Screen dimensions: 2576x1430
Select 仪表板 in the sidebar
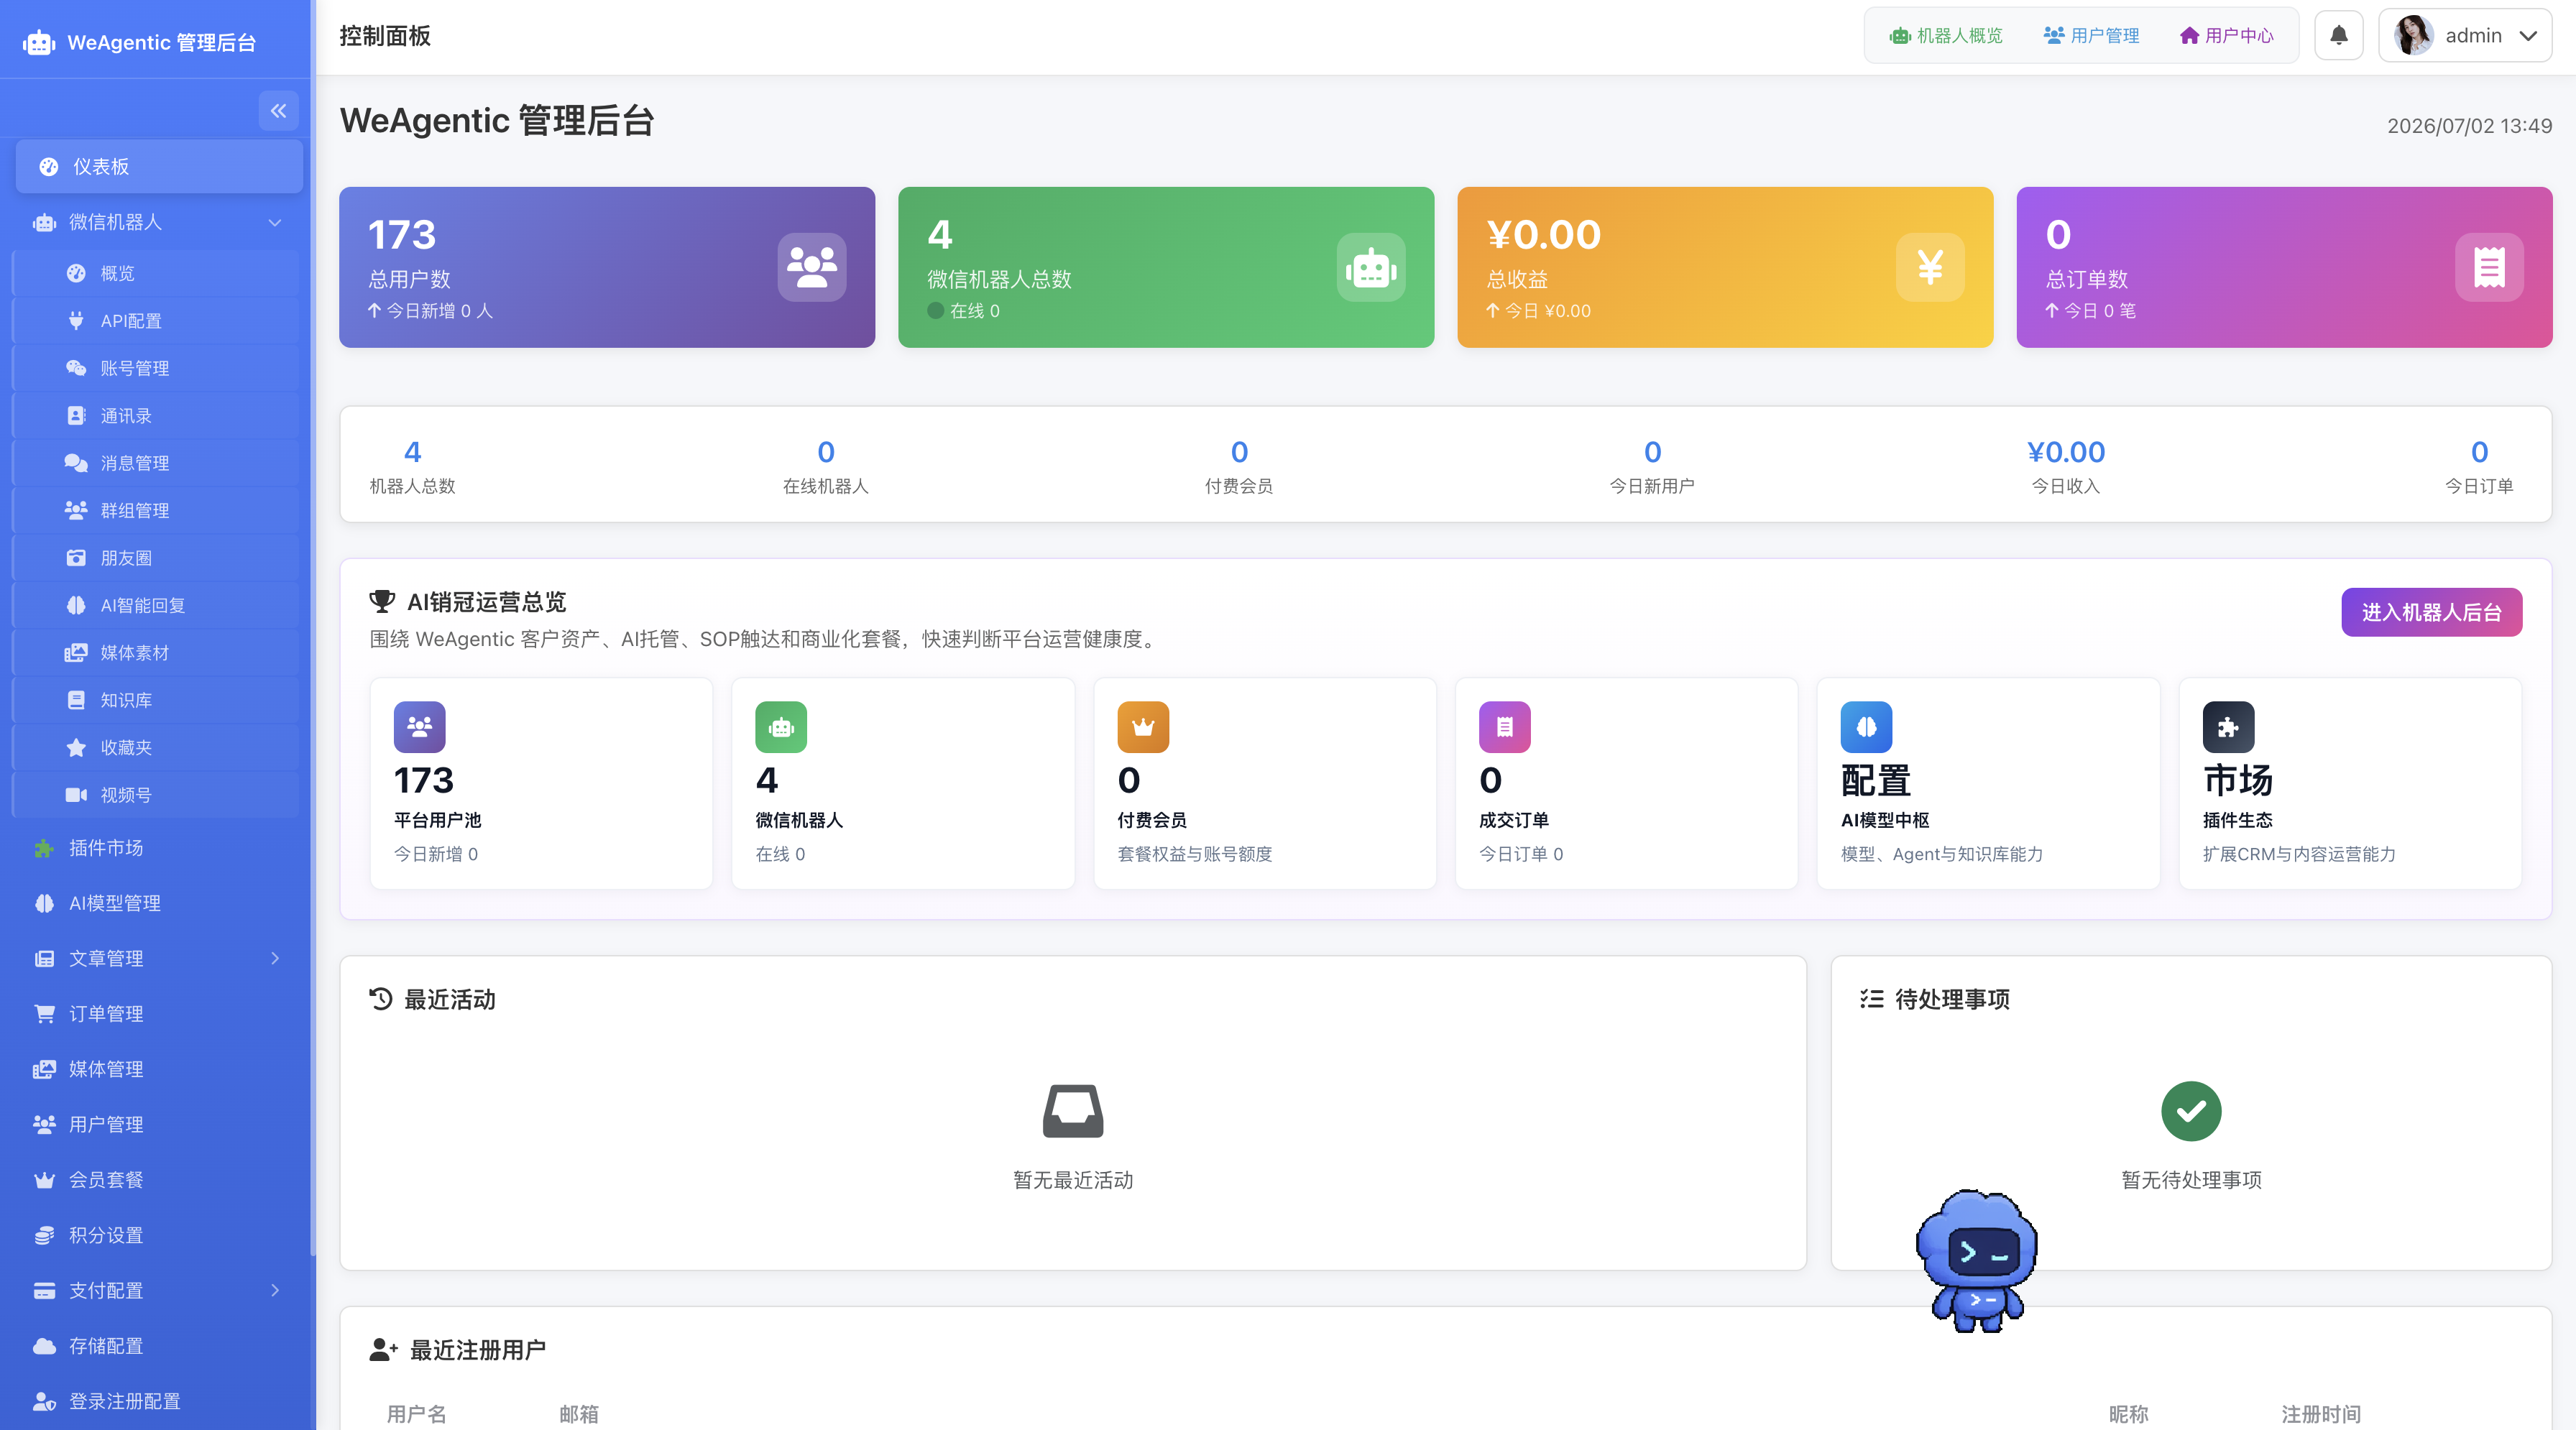pos(159,166)
